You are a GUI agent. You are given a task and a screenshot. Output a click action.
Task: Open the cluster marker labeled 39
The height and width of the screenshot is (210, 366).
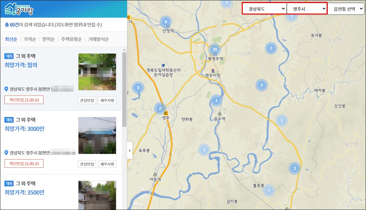tap(214, 49)
